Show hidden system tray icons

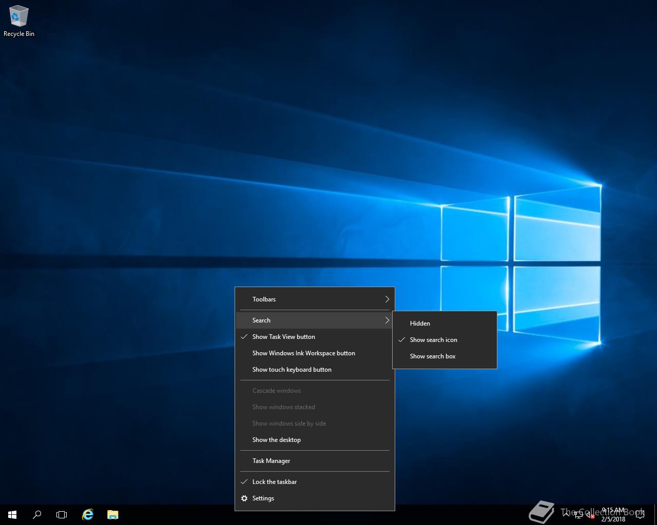[566, 514]
